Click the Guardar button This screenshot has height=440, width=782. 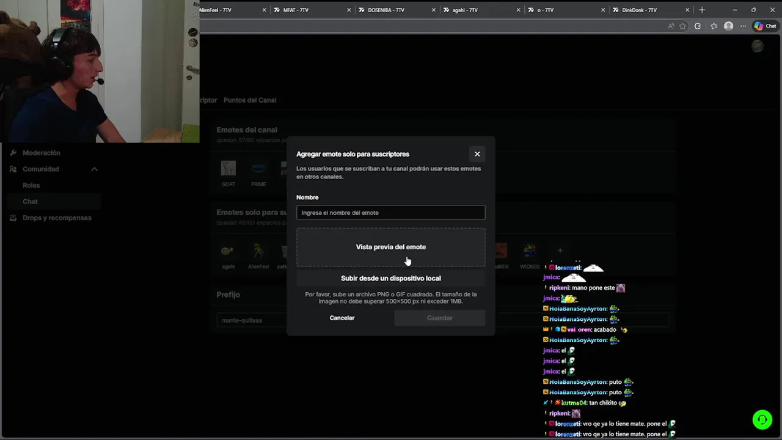(440, 318)
